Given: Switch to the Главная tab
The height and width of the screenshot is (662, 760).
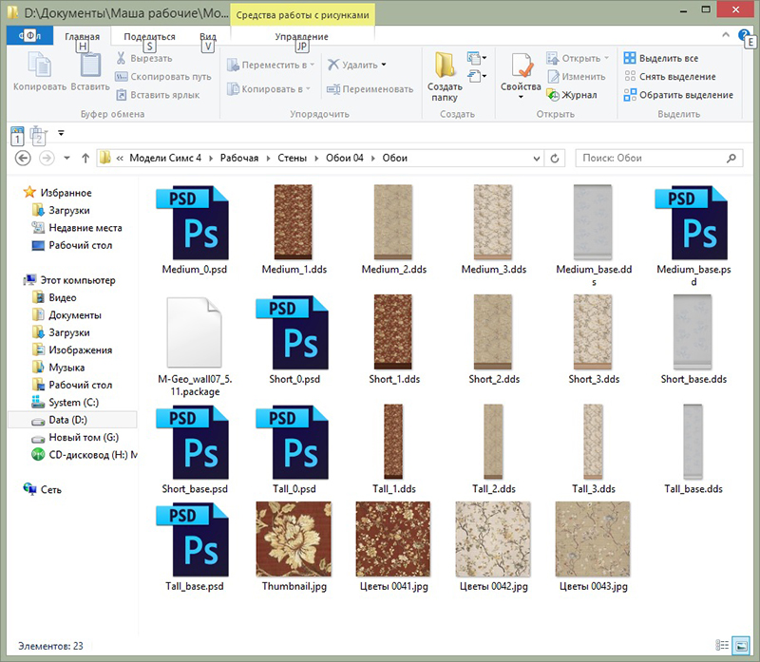Looking at the screenshot, I should 83,36.
